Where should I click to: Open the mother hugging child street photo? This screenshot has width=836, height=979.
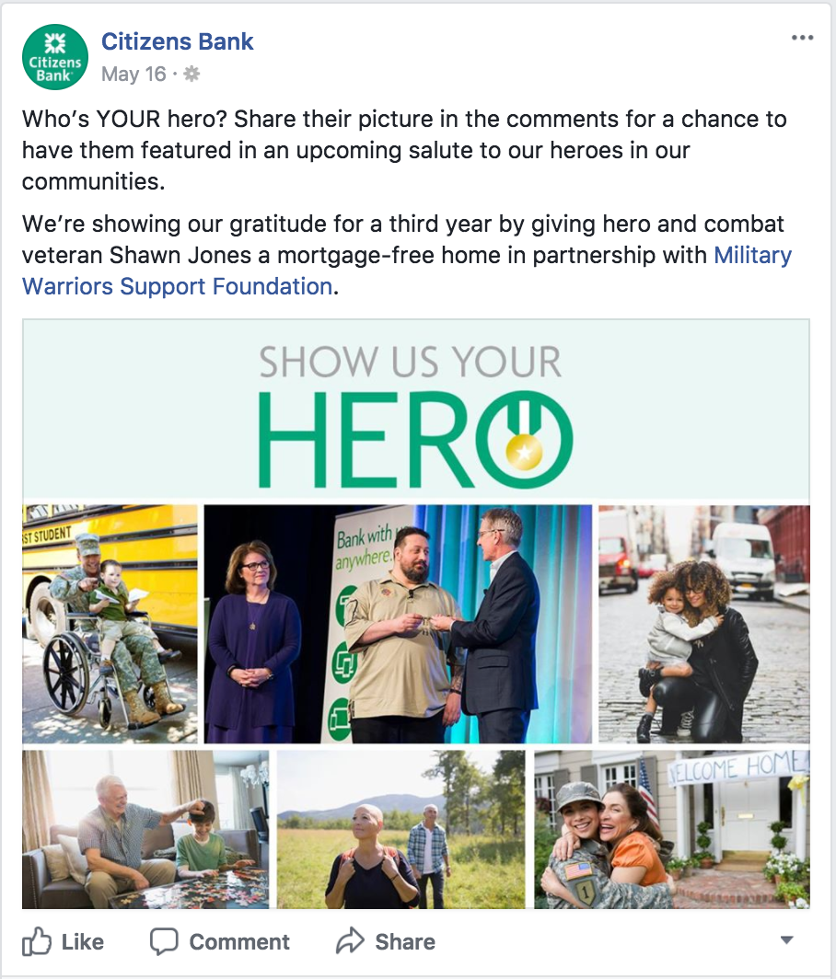click(704, 624)
